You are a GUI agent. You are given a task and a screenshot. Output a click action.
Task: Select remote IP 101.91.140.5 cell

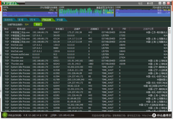point(74,64)
